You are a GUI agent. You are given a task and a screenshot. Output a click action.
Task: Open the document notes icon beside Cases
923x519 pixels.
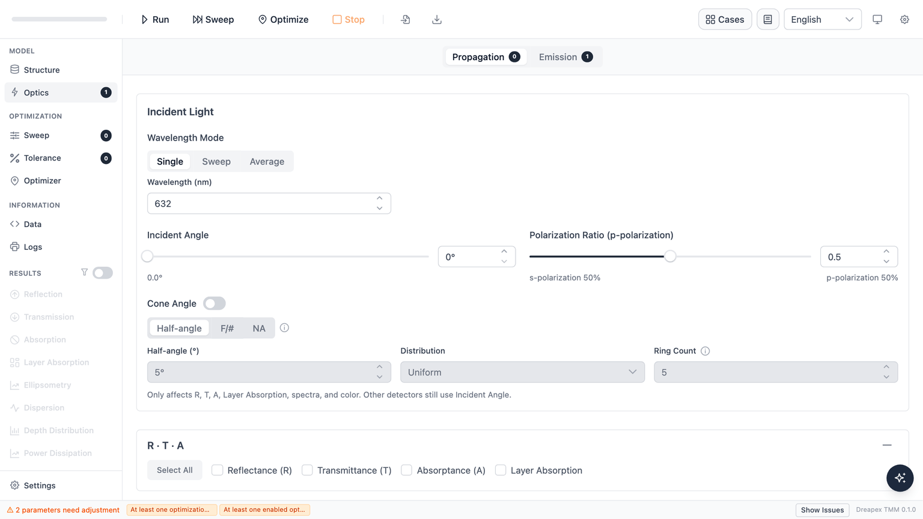coord(768,19)
